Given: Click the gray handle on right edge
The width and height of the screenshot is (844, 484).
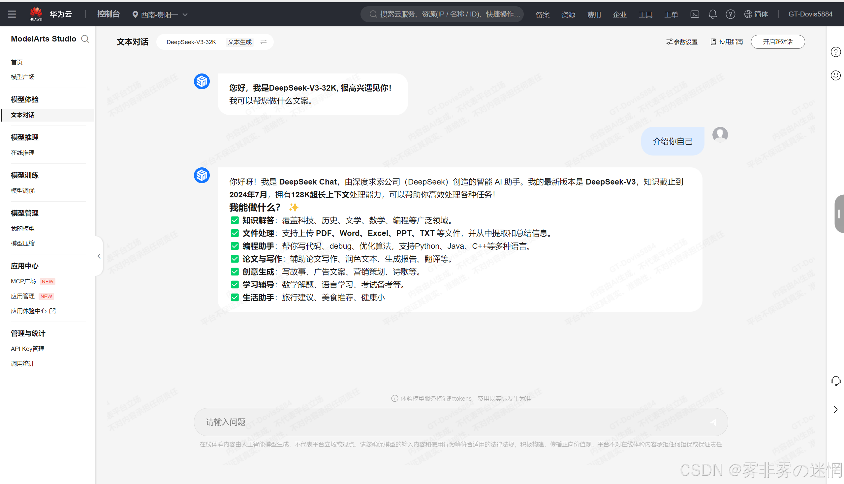Looking at the screenshot, I should pyautogui.click(x=839, y=214).
